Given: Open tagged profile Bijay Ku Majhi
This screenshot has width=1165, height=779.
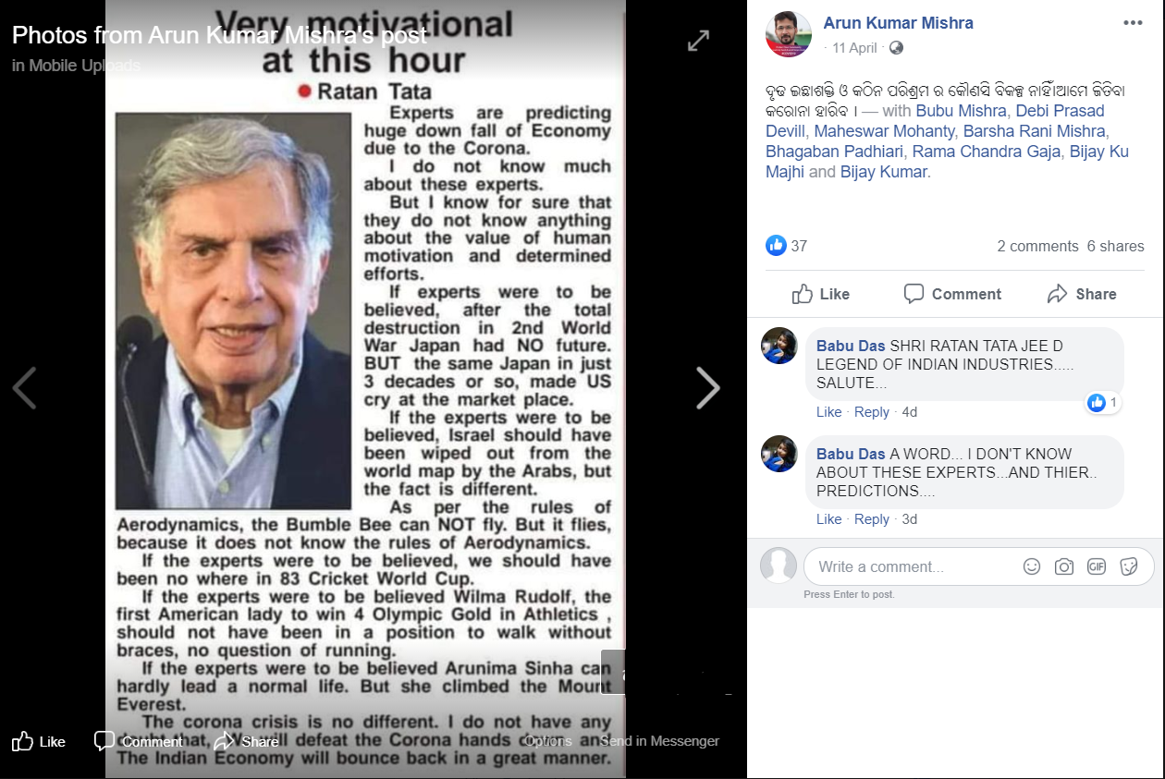Looking at the screenshot, I should [x=947, y=162].
